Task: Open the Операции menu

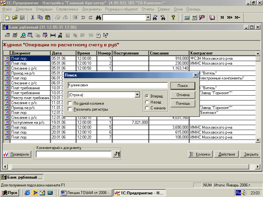Action: [x=44, y=9]
